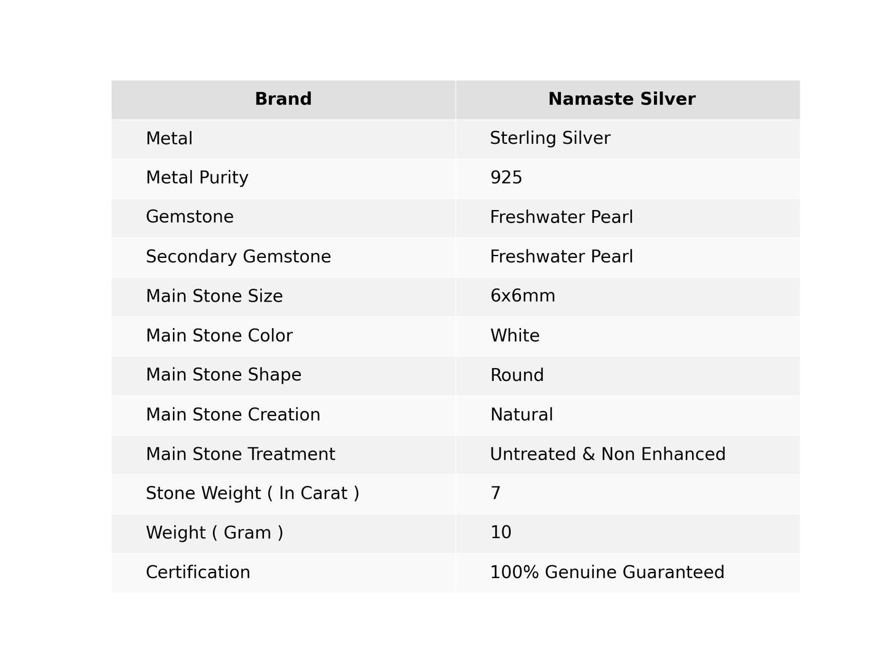
Task: Click the 925 purity value
Action: (x=506, y=178)
